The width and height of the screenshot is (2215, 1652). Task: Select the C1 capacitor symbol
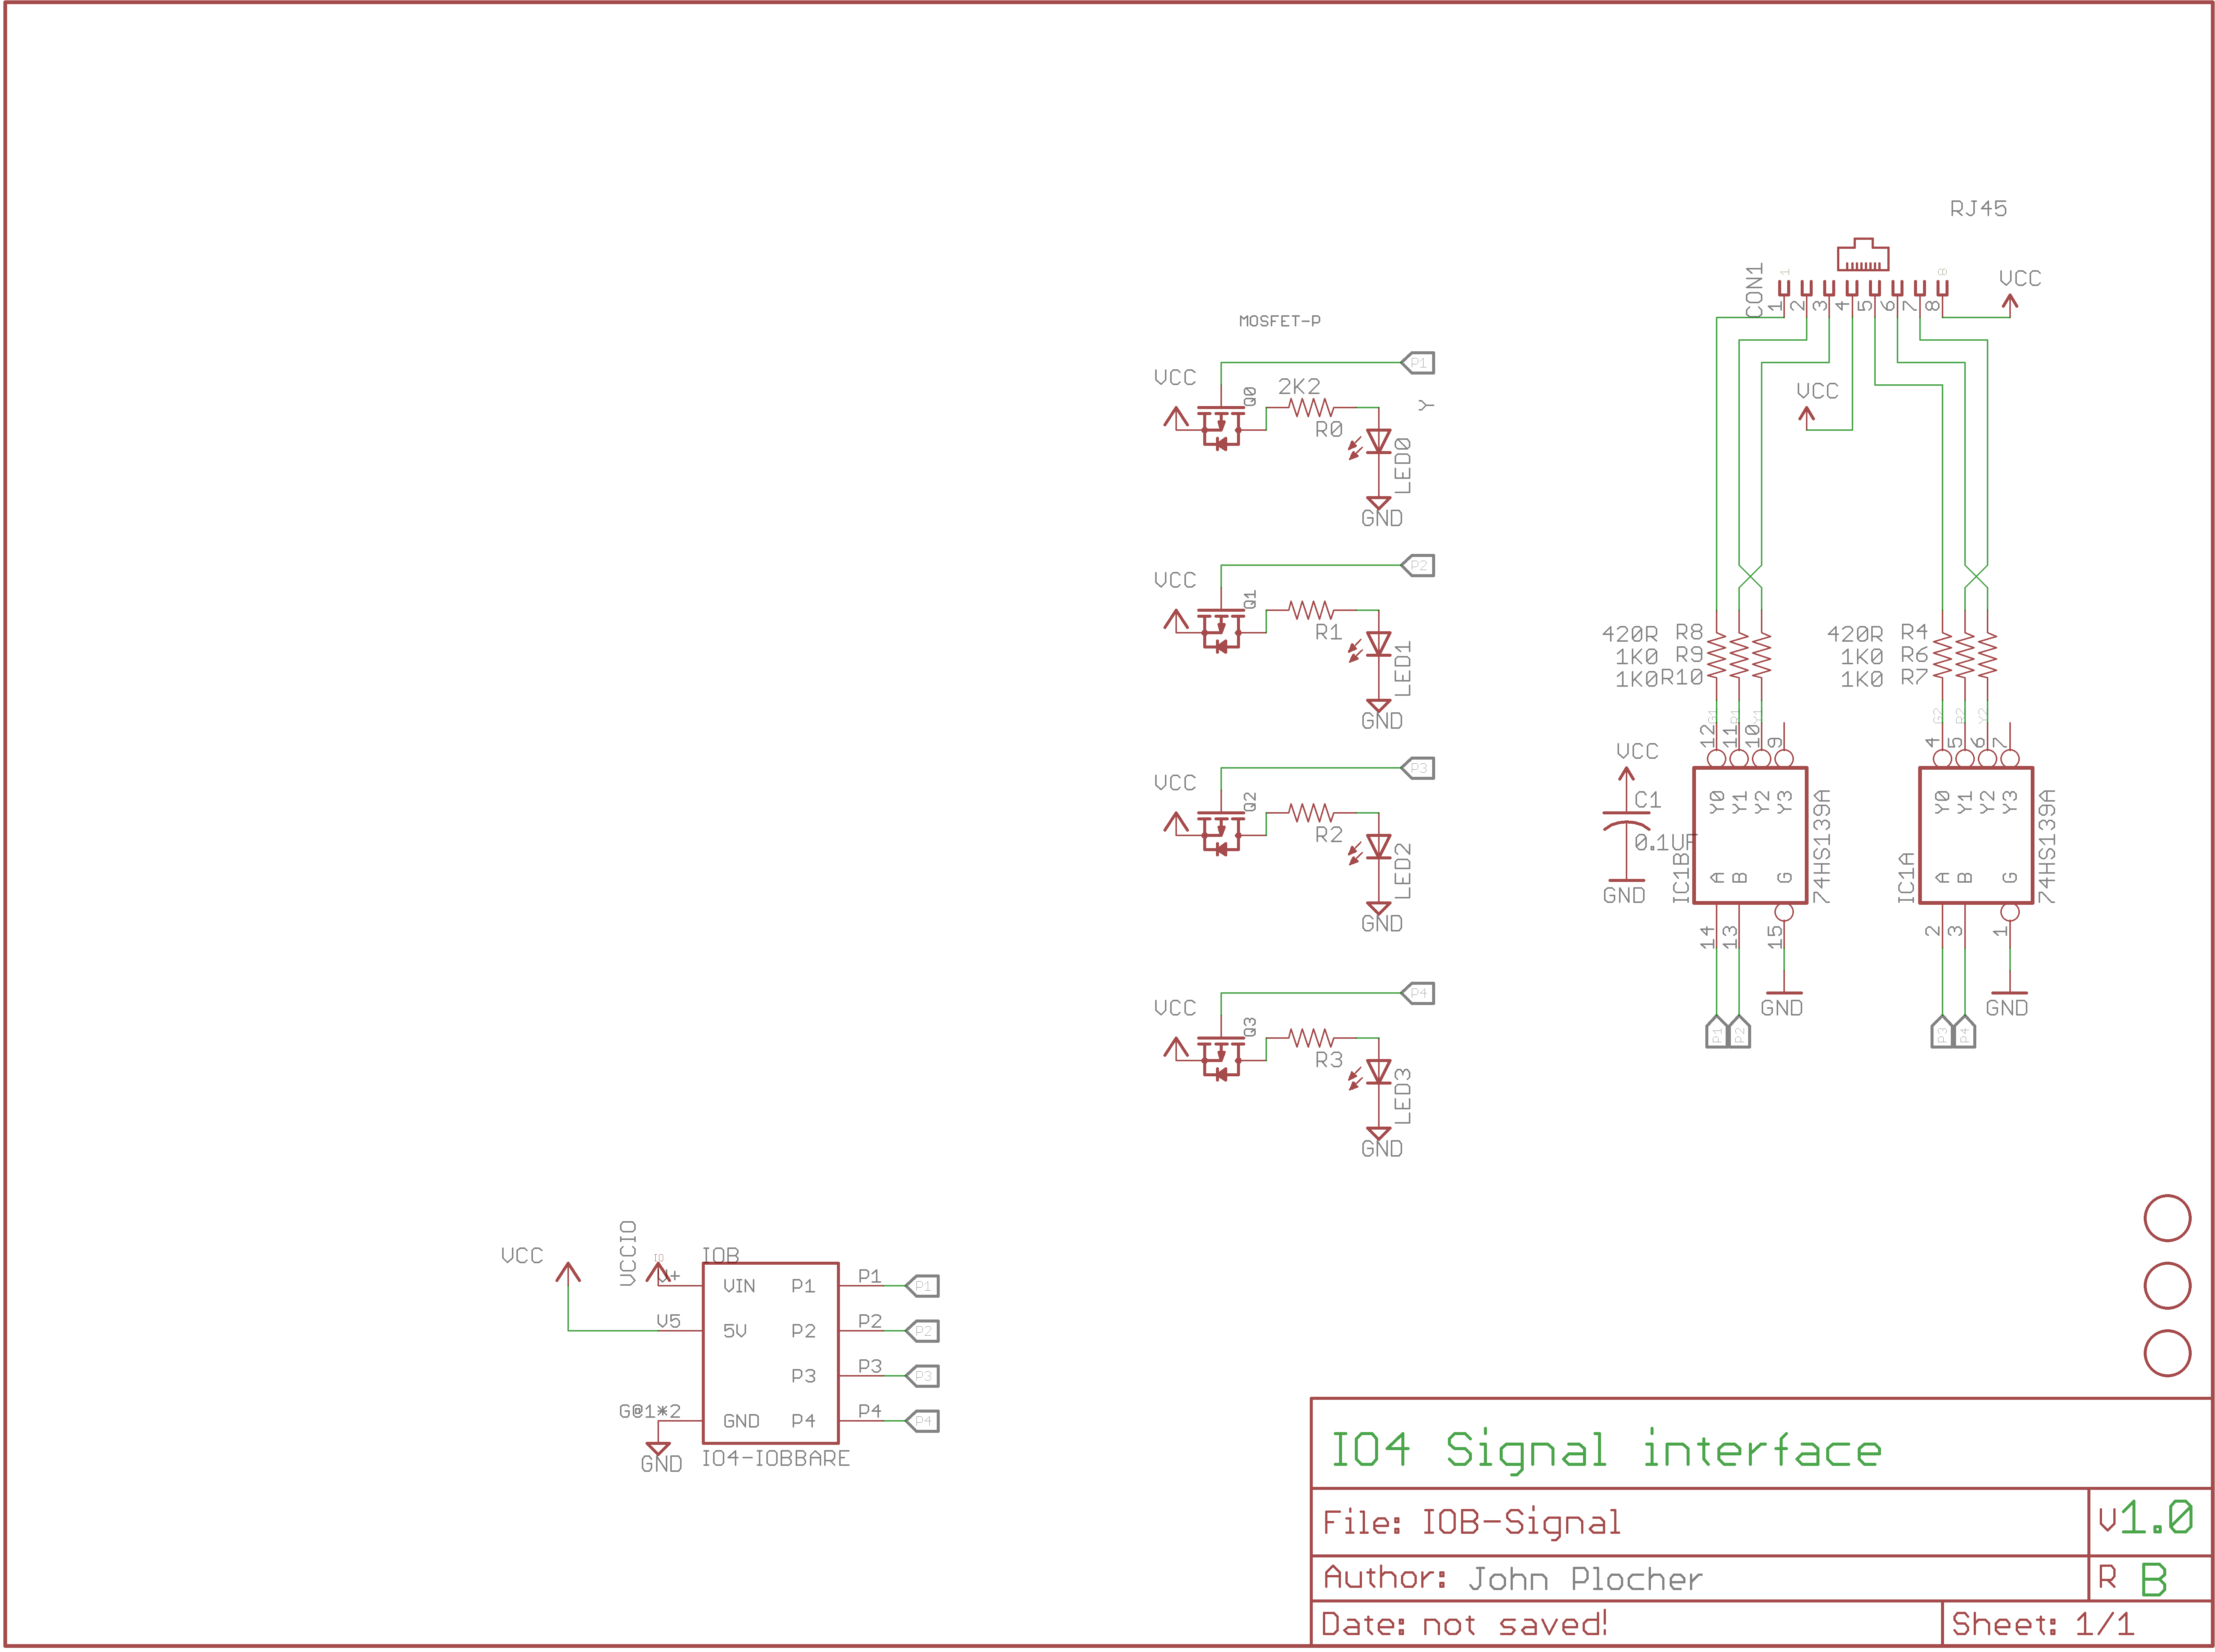1626,822
